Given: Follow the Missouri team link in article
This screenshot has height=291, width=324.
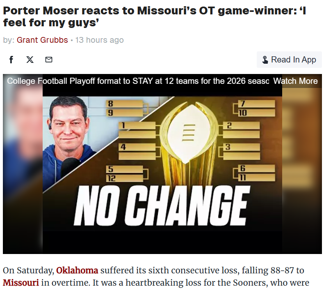Looking at the screenshot, I should tap(21, 283).
